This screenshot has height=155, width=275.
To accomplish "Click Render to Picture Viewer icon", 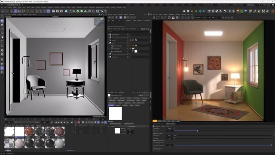I will (57, 11).
